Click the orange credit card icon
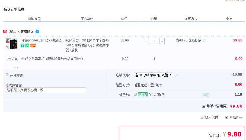Screen dimensions: 246x140 pyautogui.click(x=33, y=45)
